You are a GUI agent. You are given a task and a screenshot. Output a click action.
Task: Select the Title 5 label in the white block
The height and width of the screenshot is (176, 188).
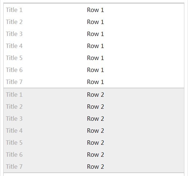tap(14, 58)
